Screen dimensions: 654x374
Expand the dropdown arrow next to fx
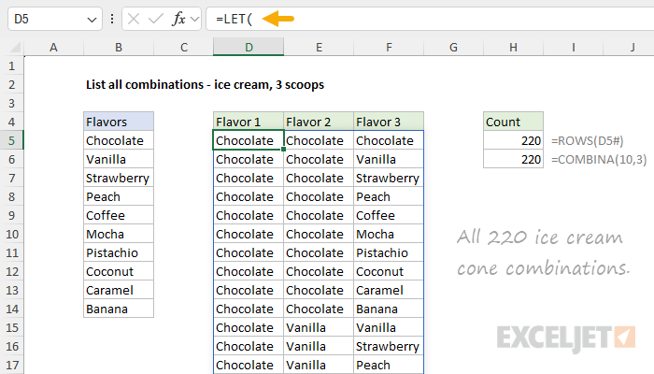click(194, 20)
